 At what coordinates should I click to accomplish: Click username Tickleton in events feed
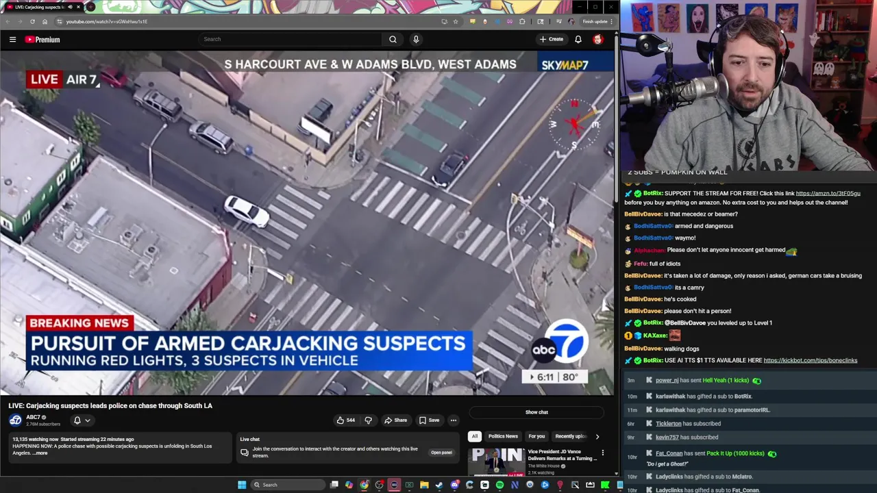669,424
